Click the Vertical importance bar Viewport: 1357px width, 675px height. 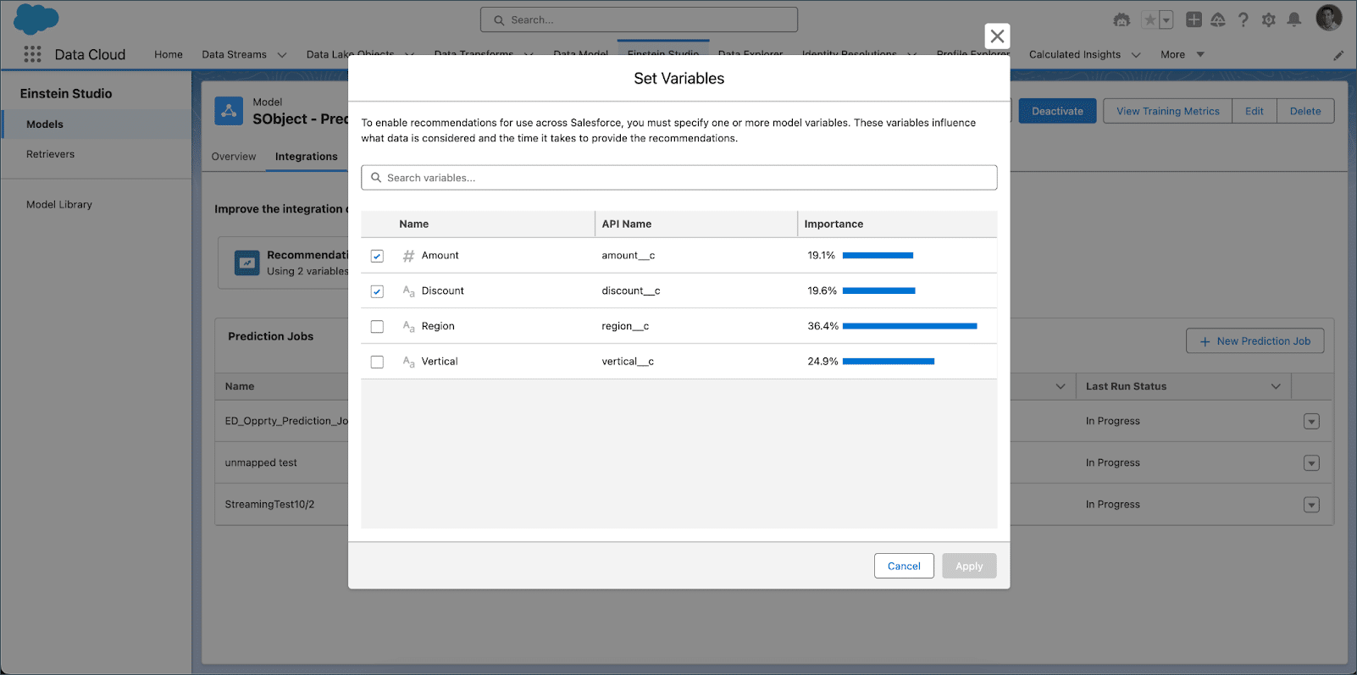coord(889,362)
